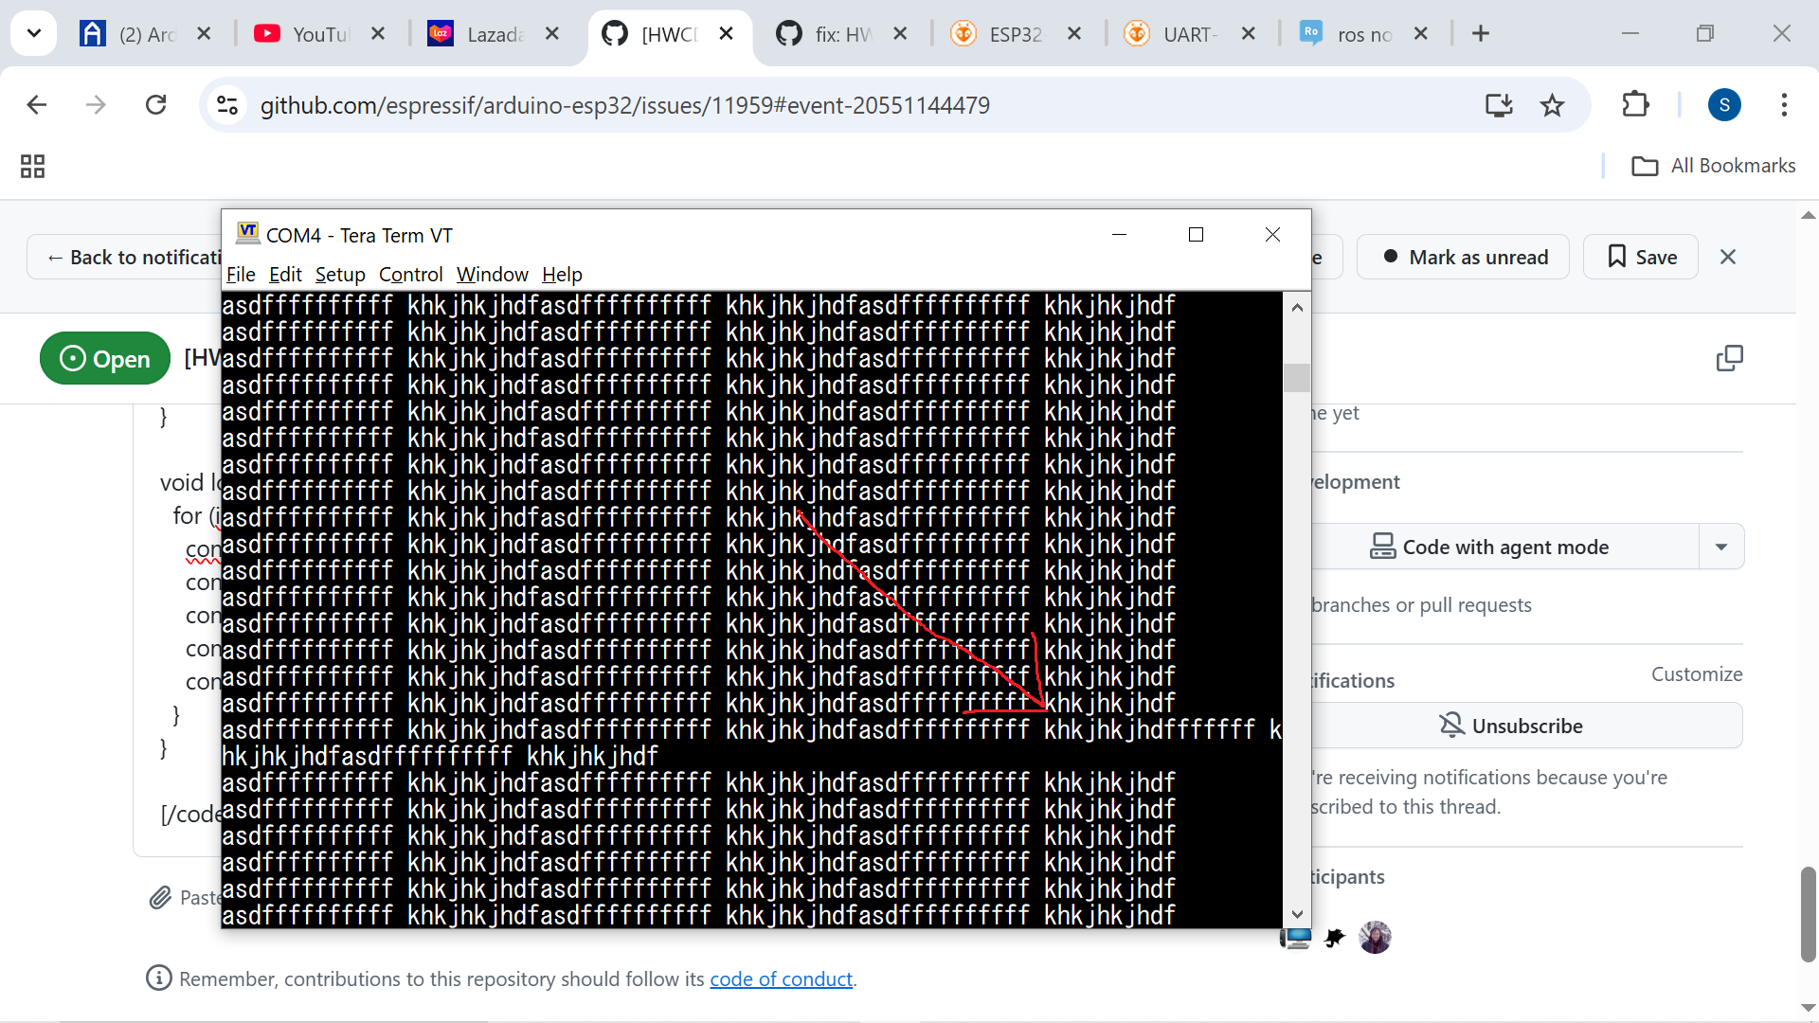This screenshot has height=1023, width=1819.
Task: Click Mark as unread button
Action: click(1464, 258)
